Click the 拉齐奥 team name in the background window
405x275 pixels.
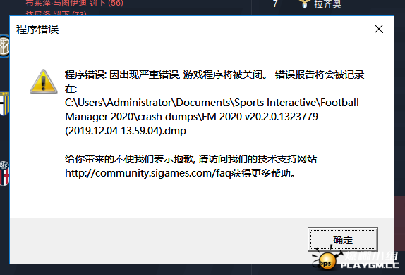click(x=327, y=4)
